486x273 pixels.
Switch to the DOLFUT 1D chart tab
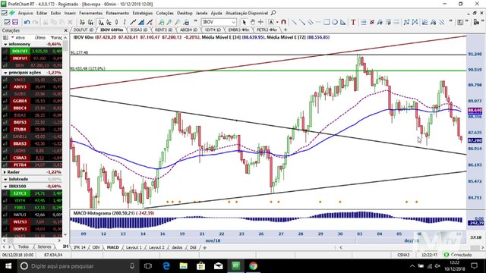83,30
